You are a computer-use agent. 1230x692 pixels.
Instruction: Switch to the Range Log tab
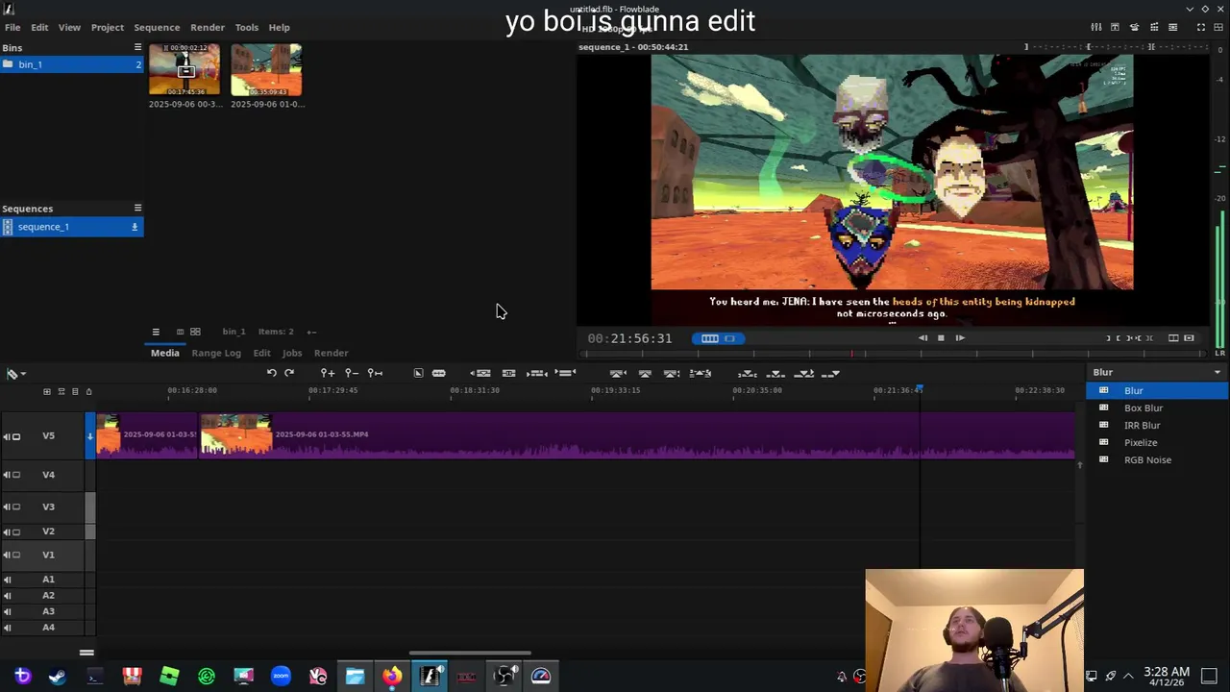click(x=216, y=353)
